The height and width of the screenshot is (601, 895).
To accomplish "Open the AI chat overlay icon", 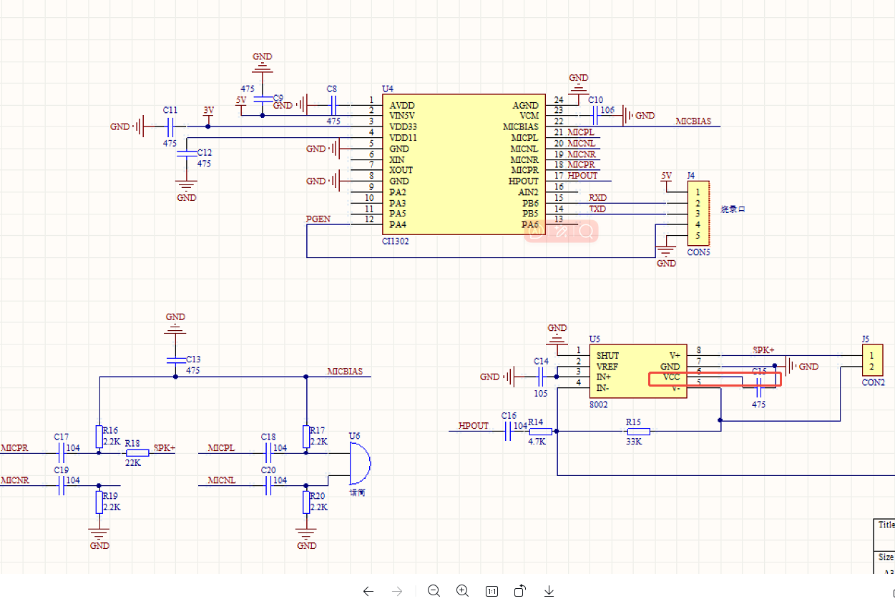I will coord(536,231).
